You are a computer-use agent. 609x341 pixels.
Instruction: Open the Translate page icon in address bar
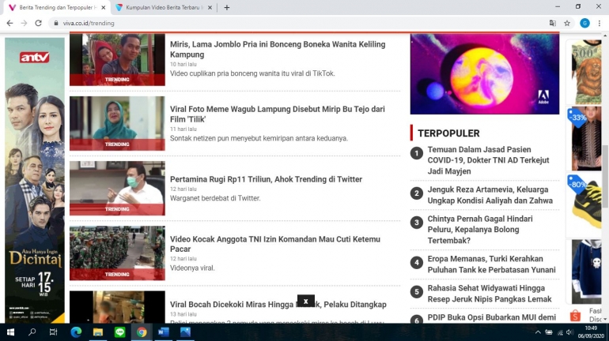click(552, 23)
